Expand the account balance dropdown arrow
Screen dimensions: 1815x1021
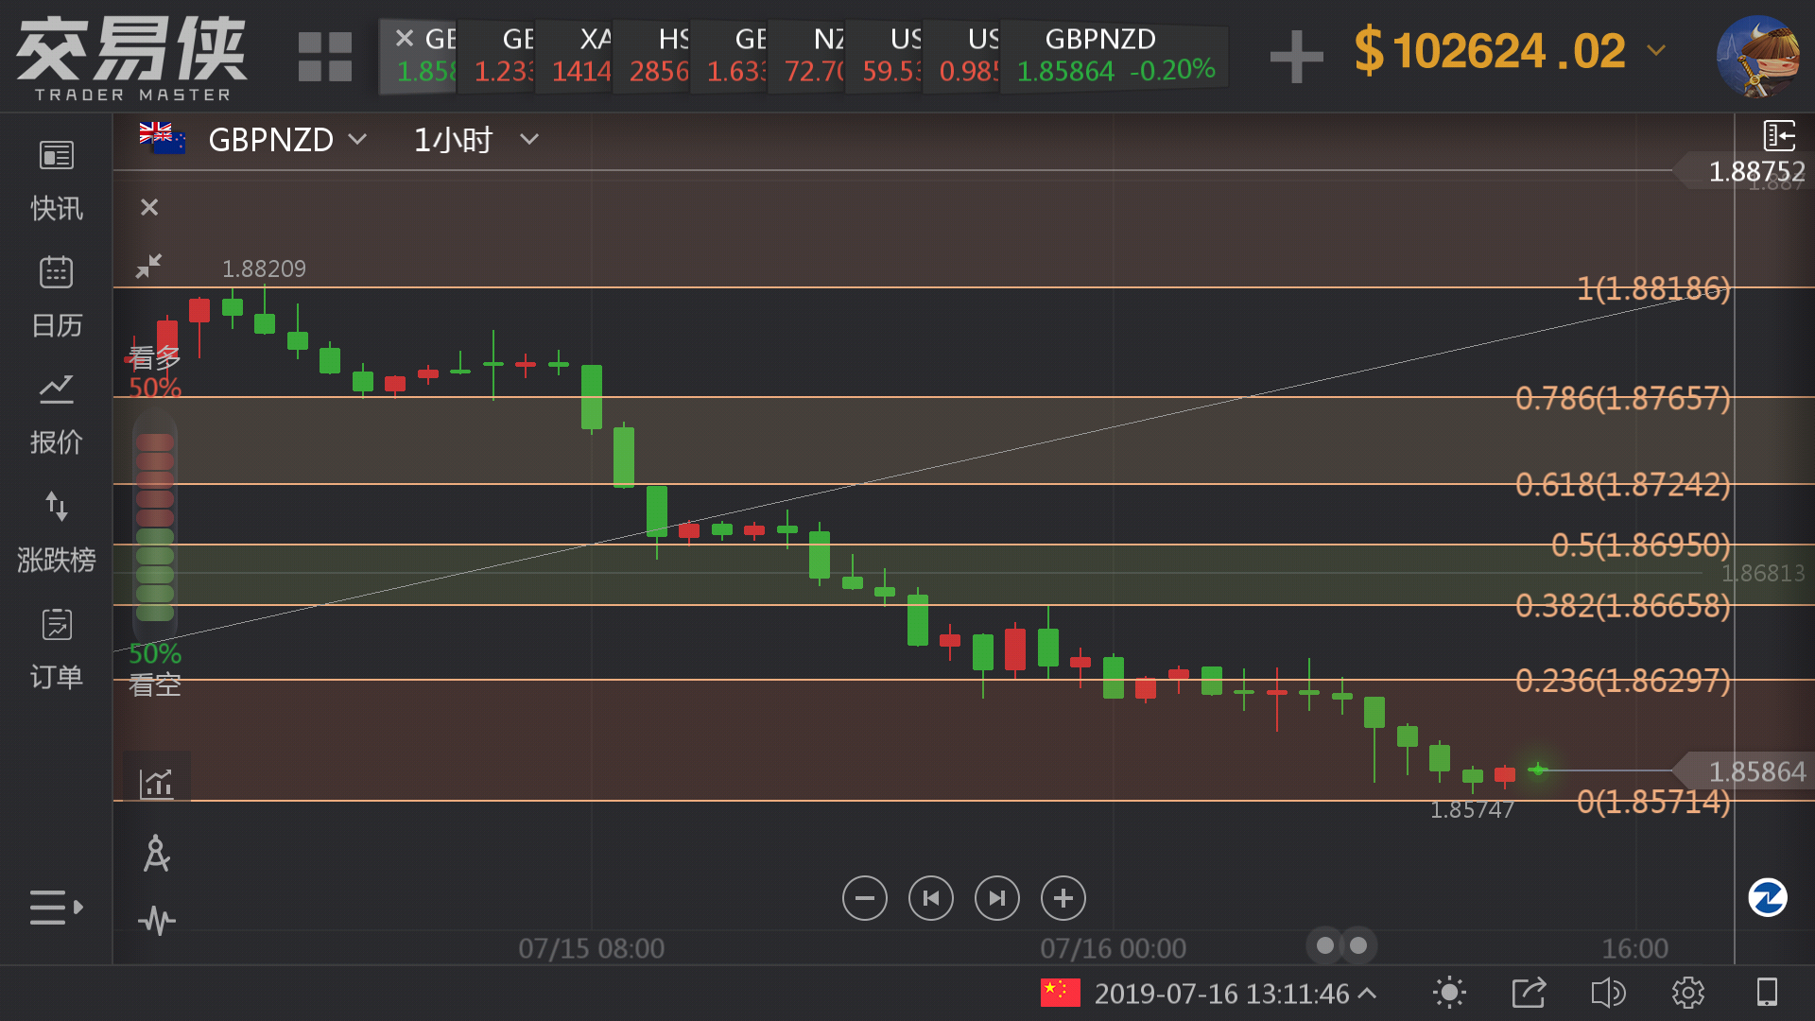(x=1656, y=50)
